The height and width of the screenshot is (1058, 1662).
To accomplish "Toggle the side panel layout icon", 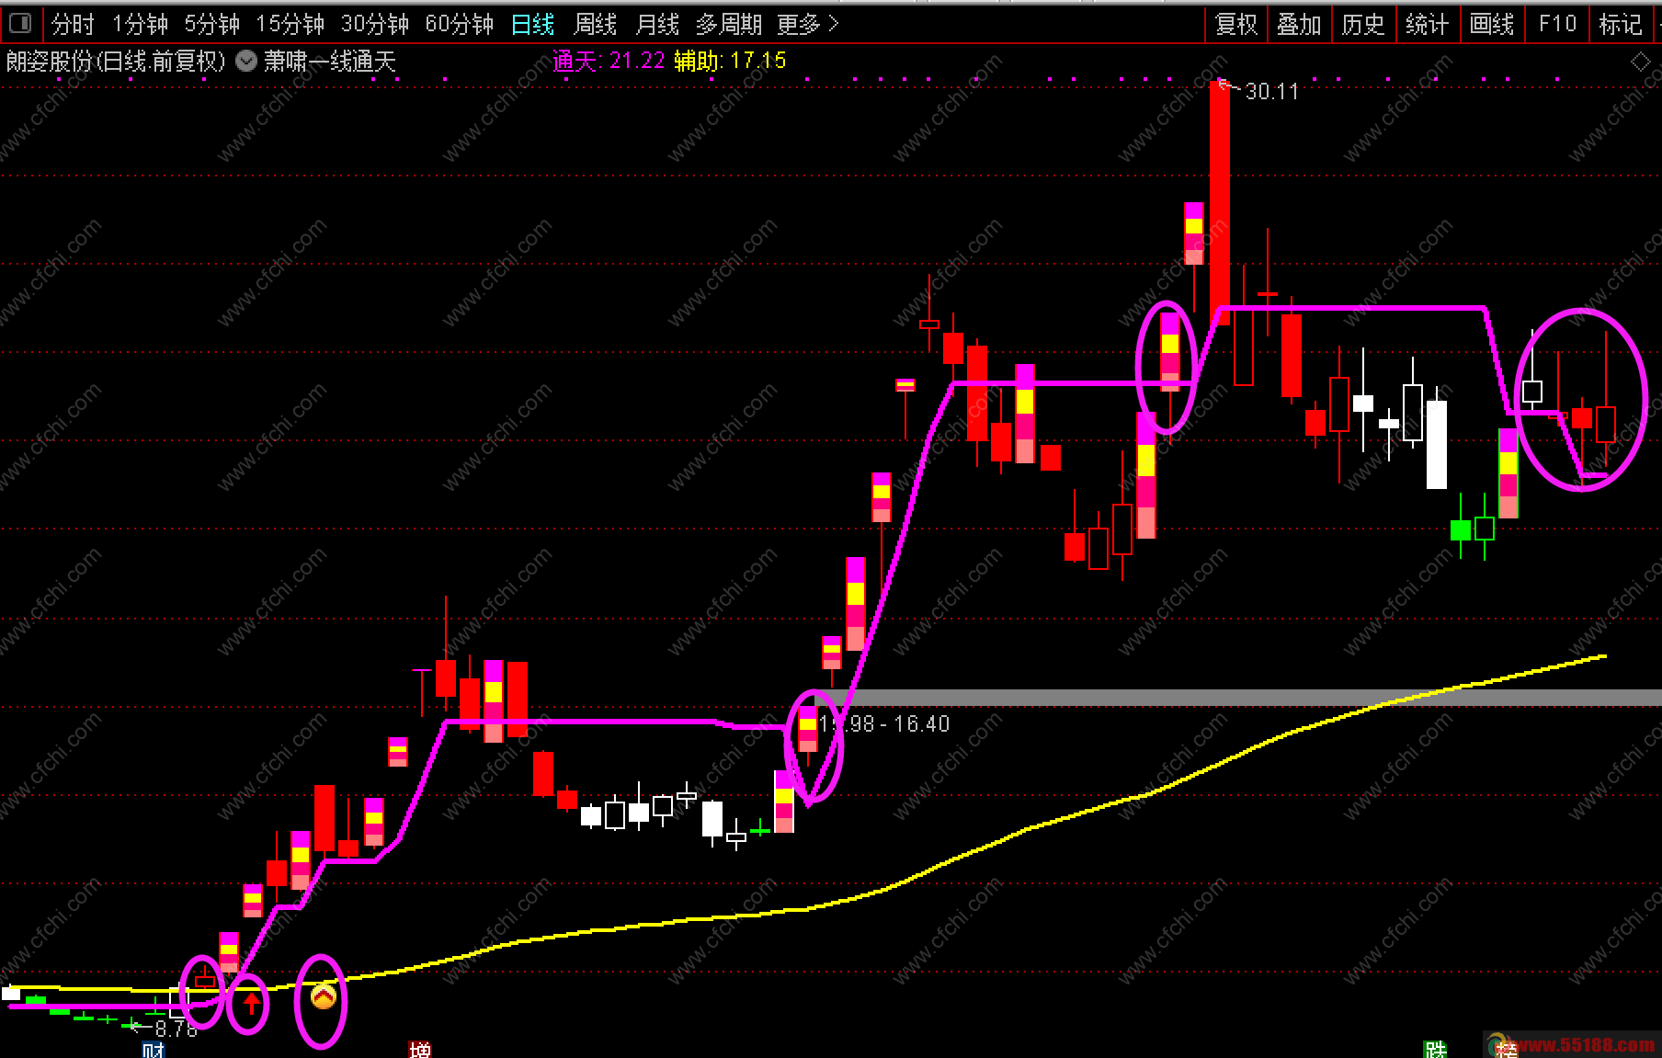I will [x=21, y=23].
